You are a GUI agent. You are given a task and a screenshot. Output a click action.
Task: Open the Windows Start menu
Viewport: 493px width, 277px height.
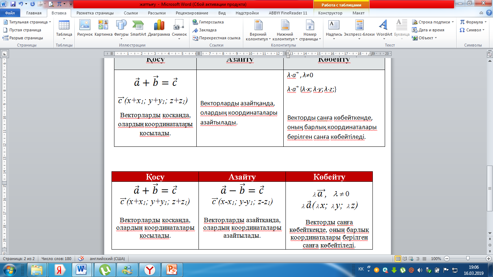tap(9, 270)
